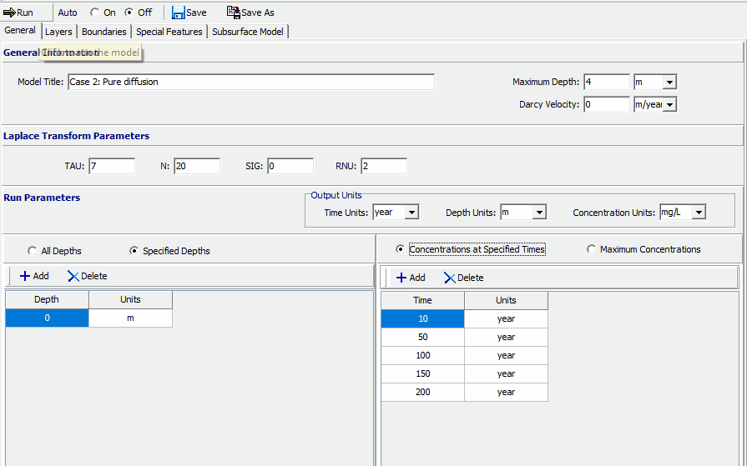This screenshot has width=747, height=466.
Task: Add a new time row with plus icon
Action: (x=401, y=278)
